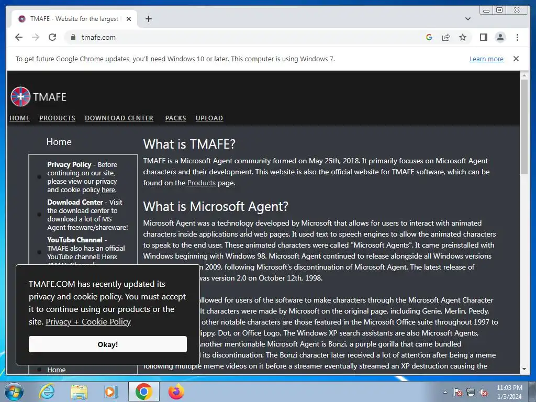
Task: Accept cookies with the Okay! button
Action: coord(108,344)
